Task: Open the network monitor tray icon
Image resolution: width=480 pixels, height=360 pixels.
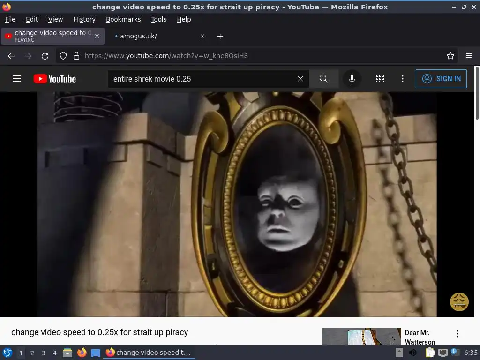Action: [442, 352]
